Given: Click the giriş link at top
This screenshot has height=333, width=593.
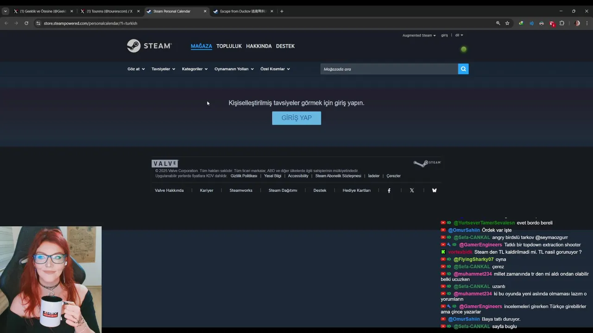Looking at the screenshot, I should pos(444,35).
